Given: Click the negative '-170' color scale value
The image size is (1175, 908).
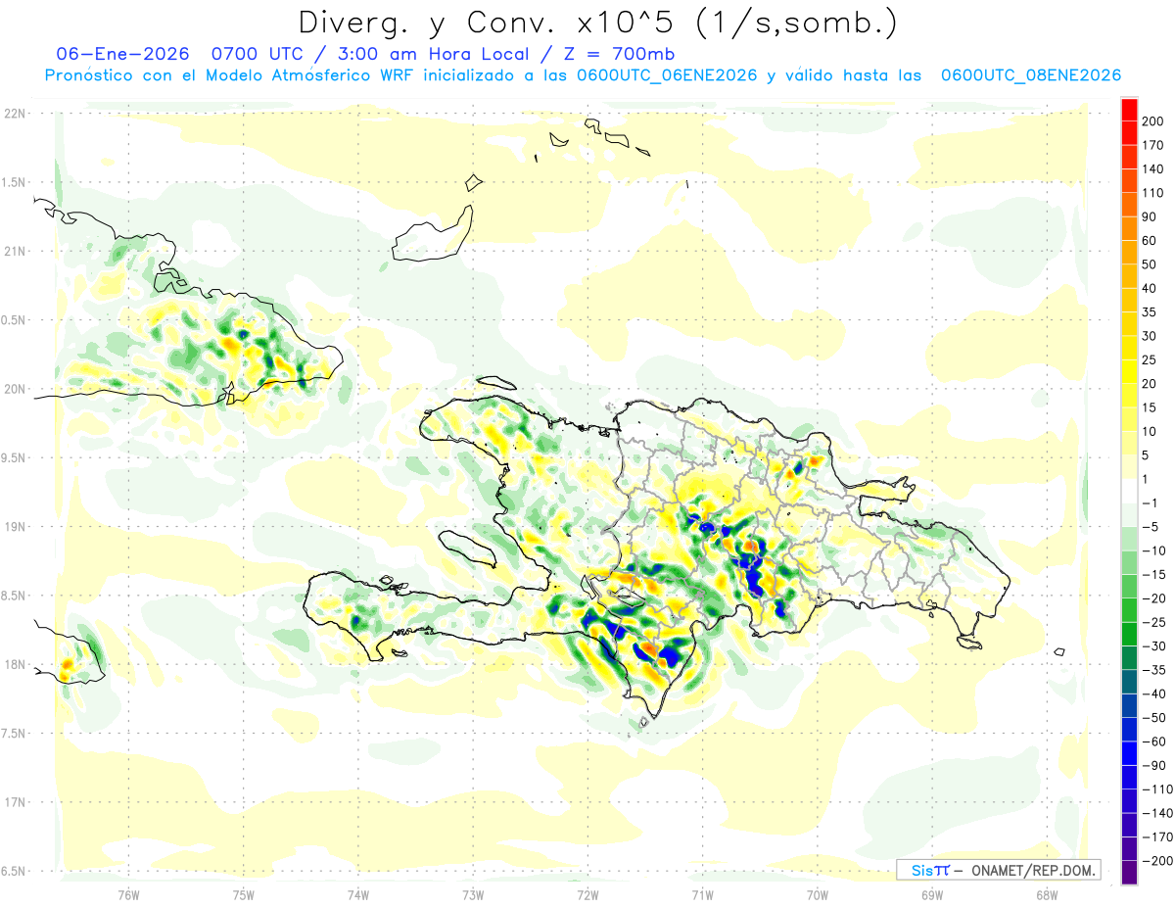Looking at the screenshot, I should 1159,836.
